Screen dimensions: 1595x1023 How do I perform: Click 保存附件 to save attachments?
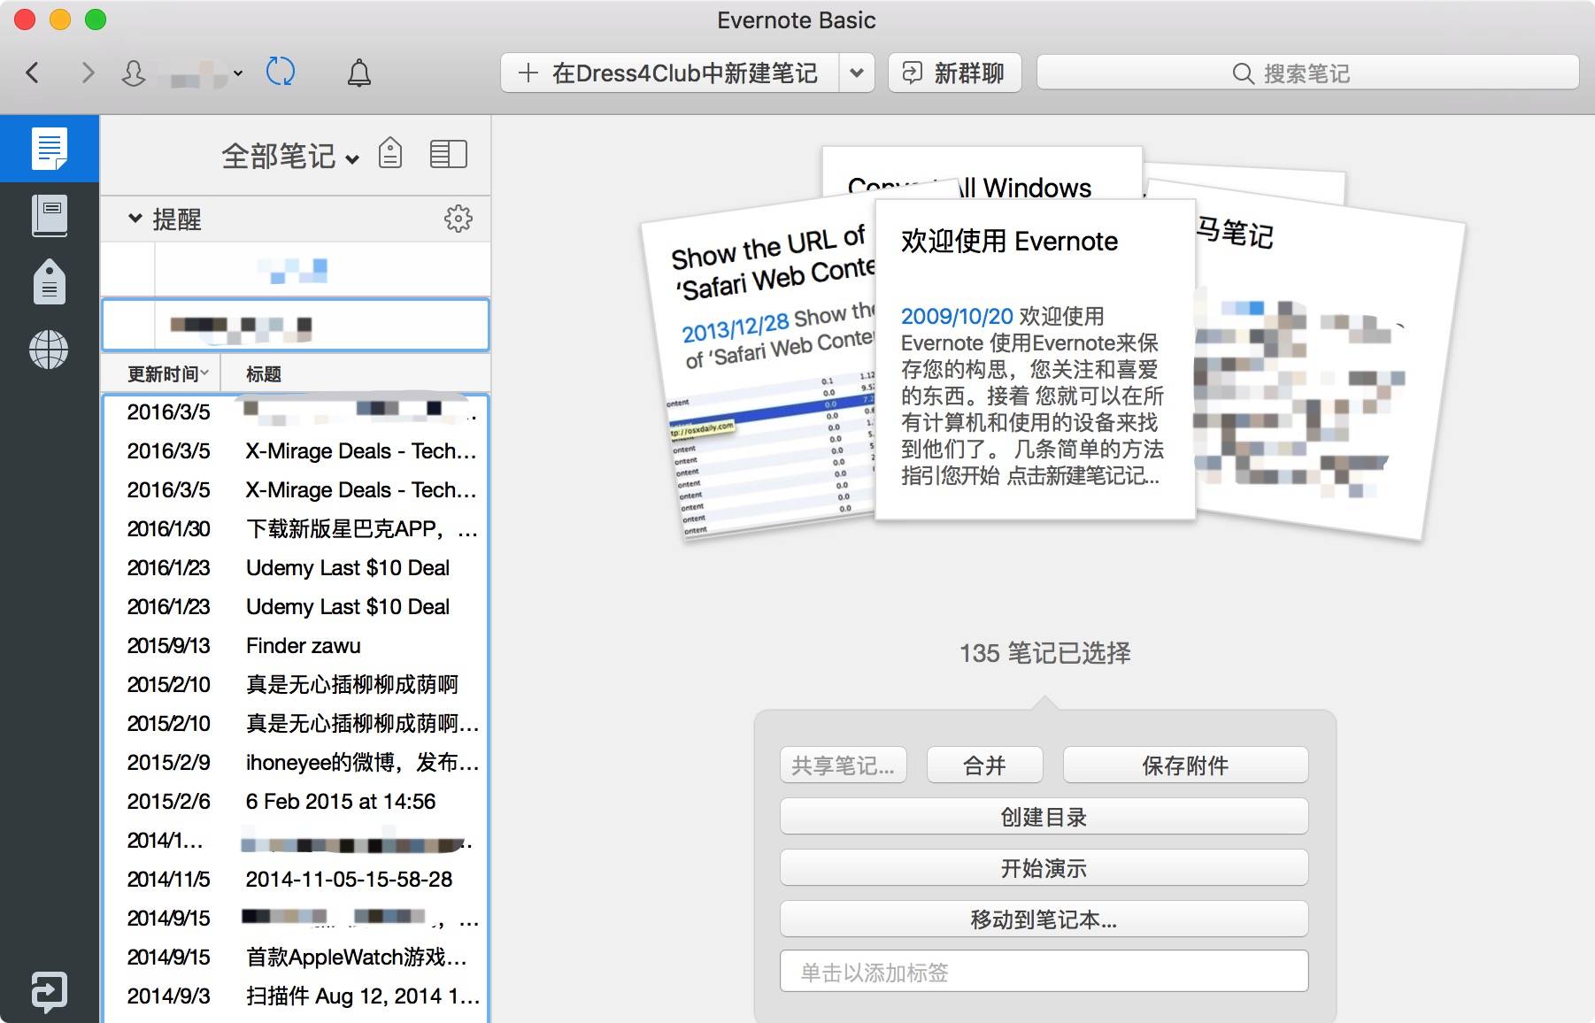coord(1185,765)
